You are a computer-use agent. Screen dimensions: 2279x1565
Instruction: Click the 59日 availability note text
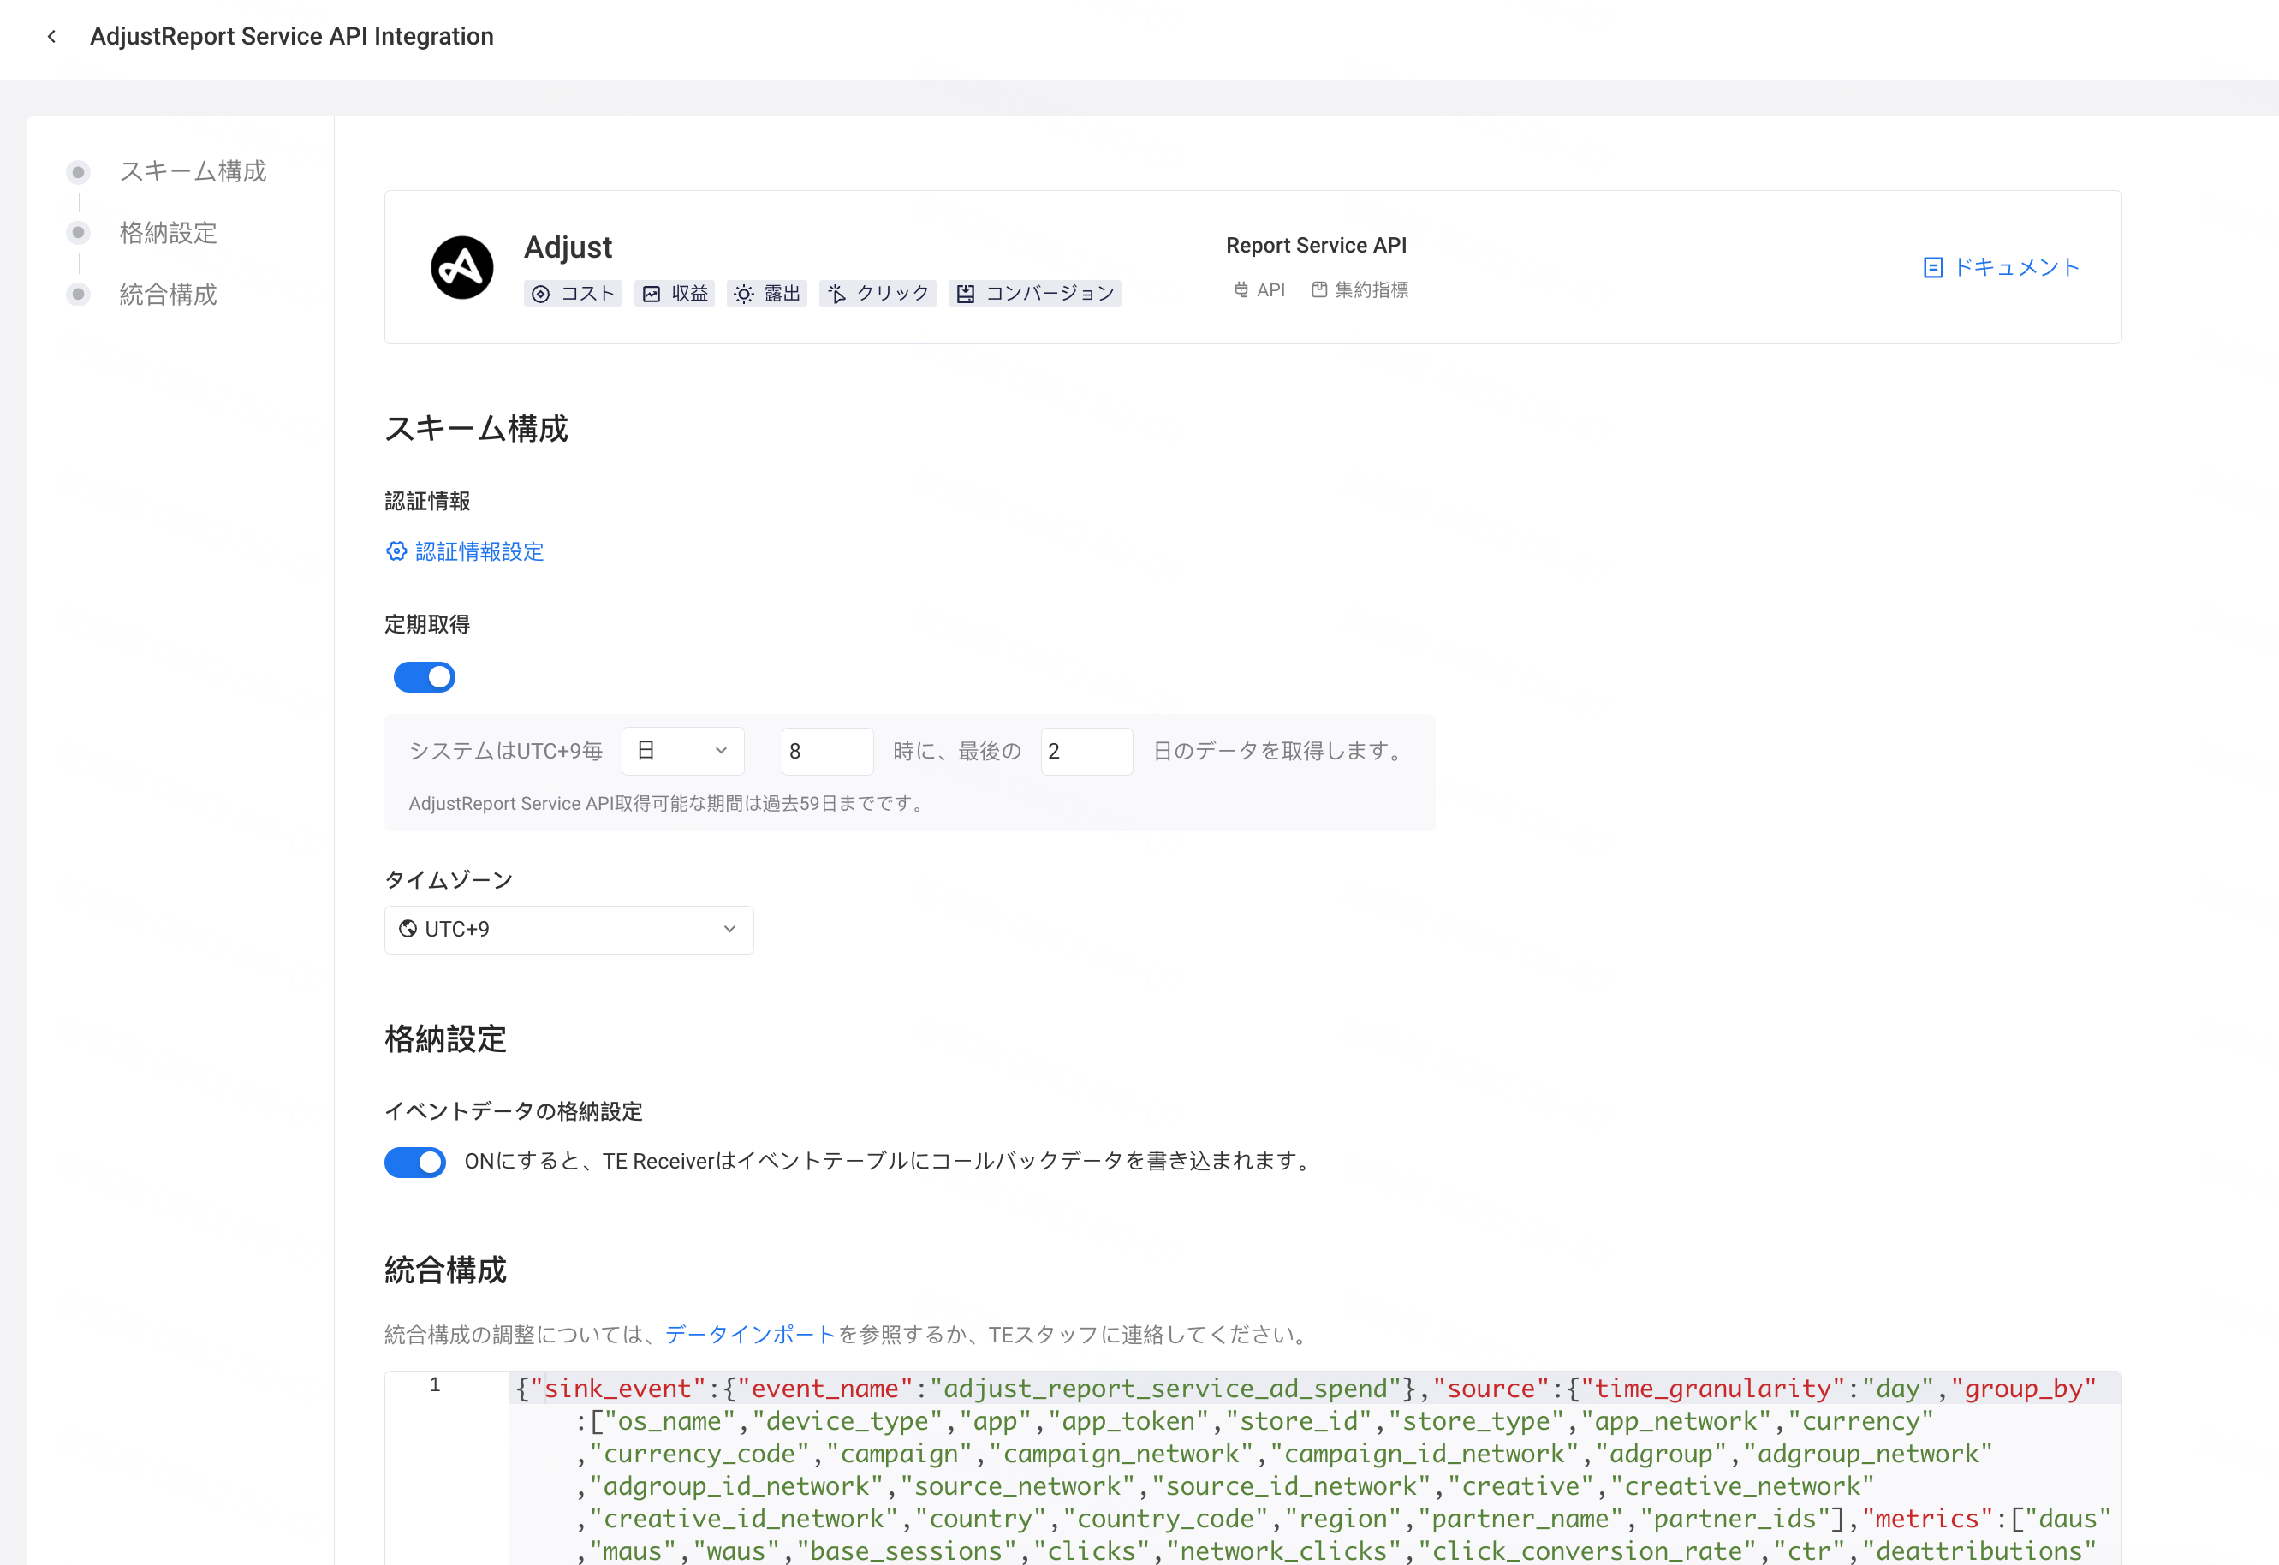[x=669, y=803]
